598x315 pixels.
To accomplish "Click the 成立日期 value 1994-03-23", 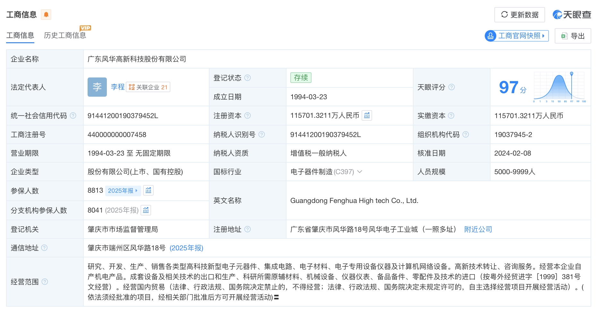I will coord(309,97).
